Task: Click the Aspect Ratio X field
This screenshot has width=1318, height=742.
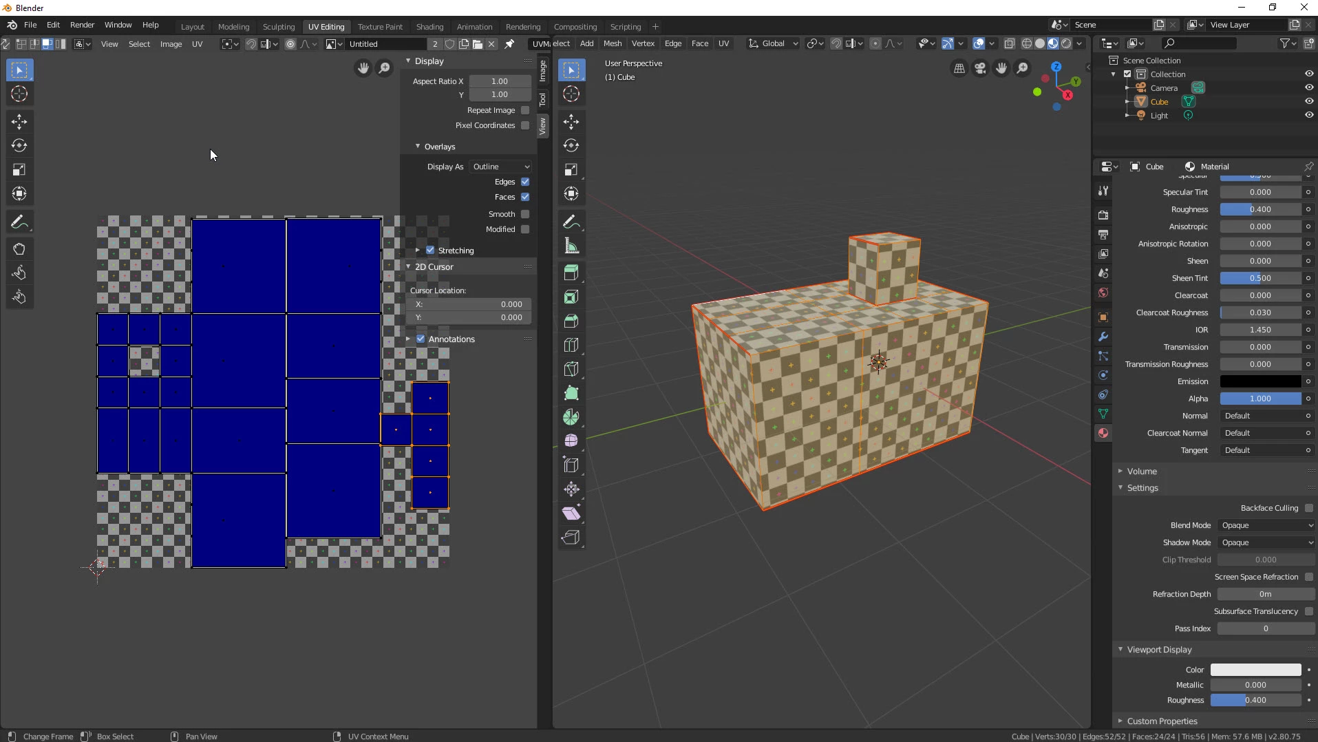Action: click(x=500, y=81)
